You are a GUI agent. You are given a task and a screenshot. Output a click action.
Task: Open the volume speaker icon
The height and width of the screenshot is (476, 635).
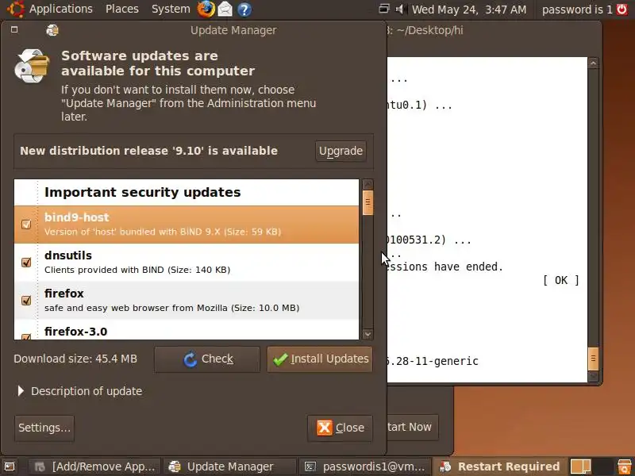(401, 9)
